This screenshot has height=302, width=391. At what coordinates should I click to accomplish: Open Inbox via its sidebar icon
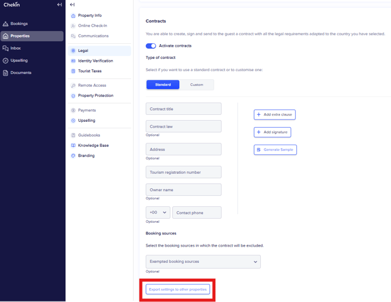[x=5, y=48]
